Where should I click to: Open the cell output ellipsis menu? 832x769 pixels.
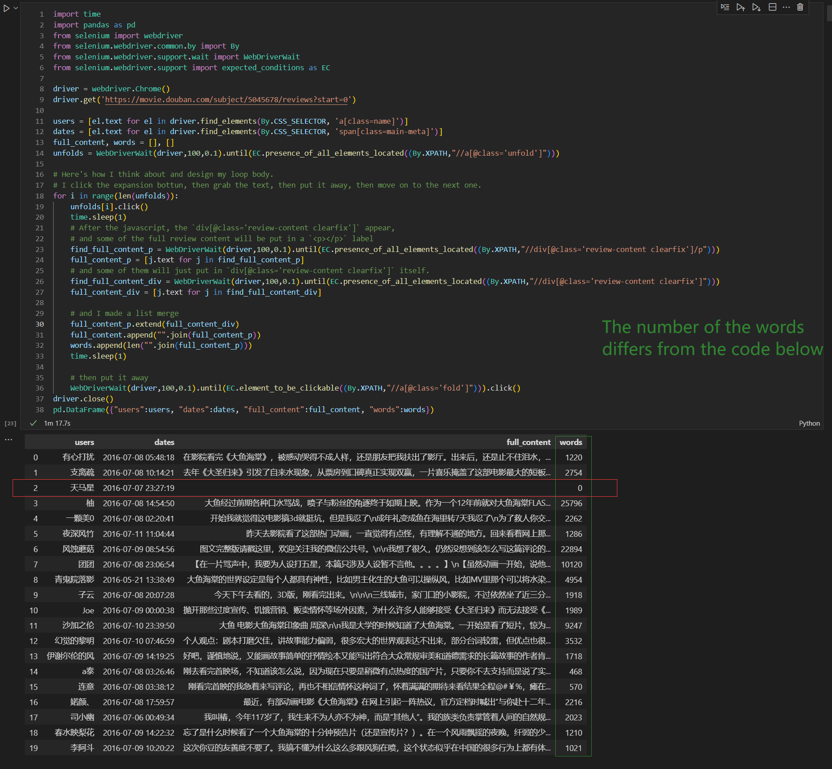9,440
